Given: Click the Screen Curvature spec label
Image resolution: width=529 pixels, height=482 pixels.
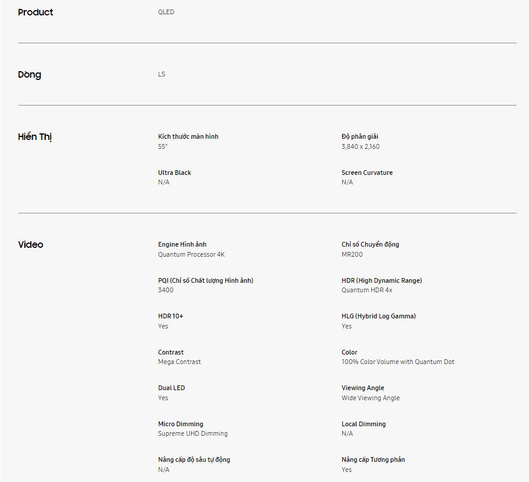Looking at the screenshot, I should (367, 173).
